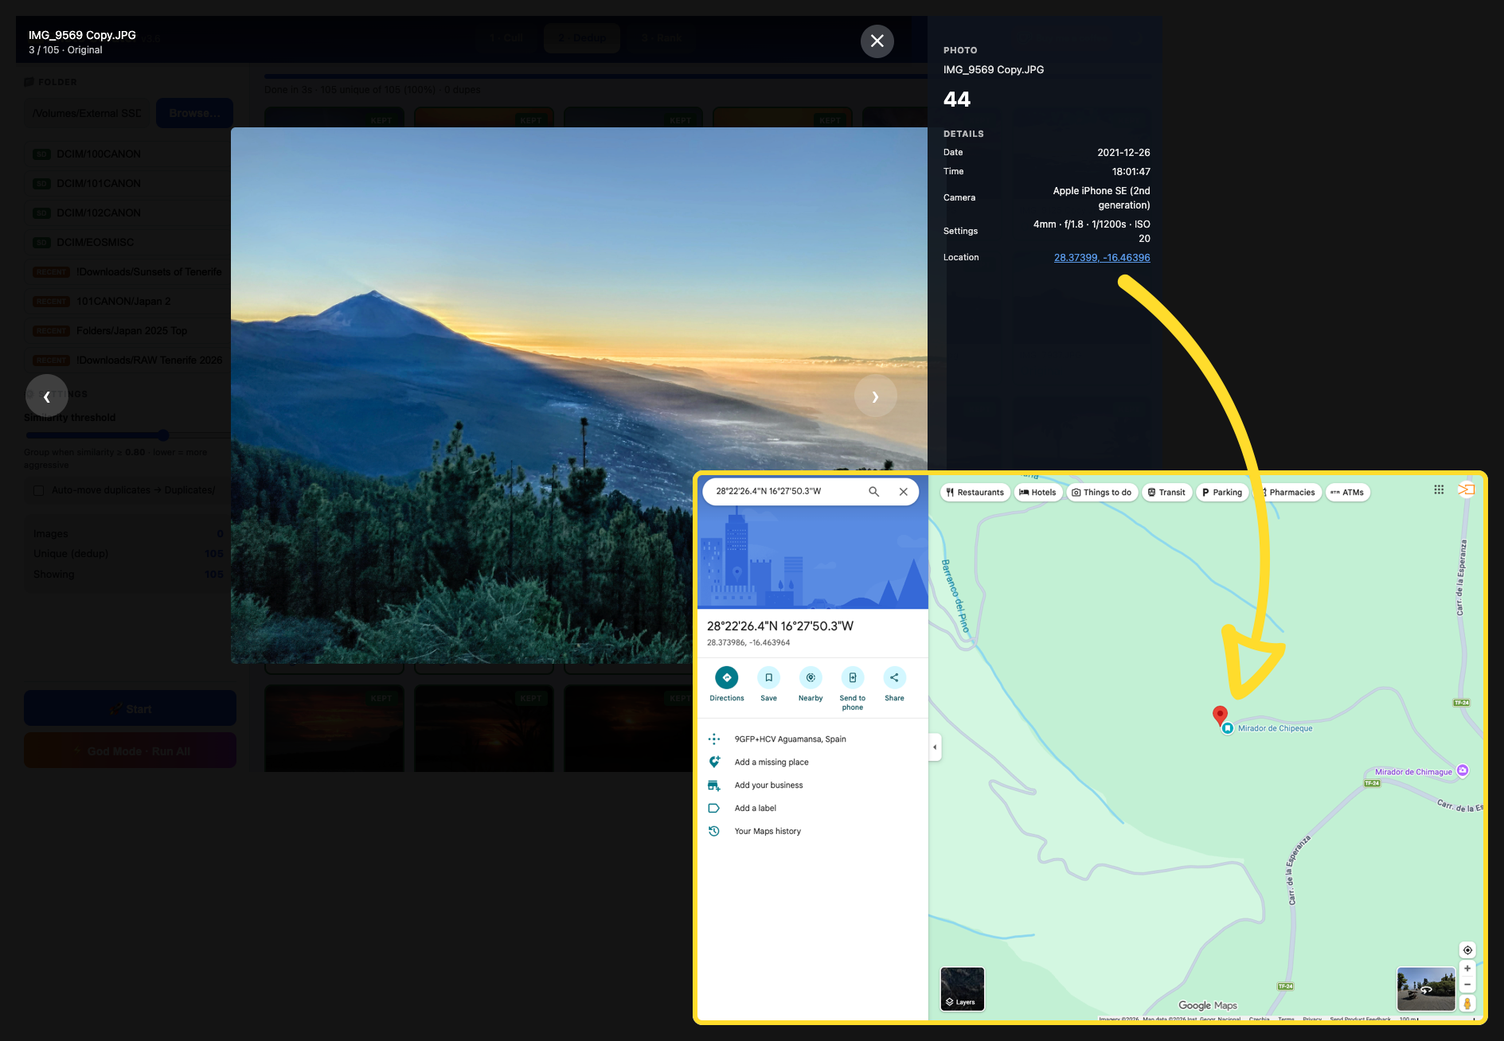Toggle Auto-move duplicates checkbox
The height and width of the screenshot is (1041, 1504).
(x=38, y=490)
